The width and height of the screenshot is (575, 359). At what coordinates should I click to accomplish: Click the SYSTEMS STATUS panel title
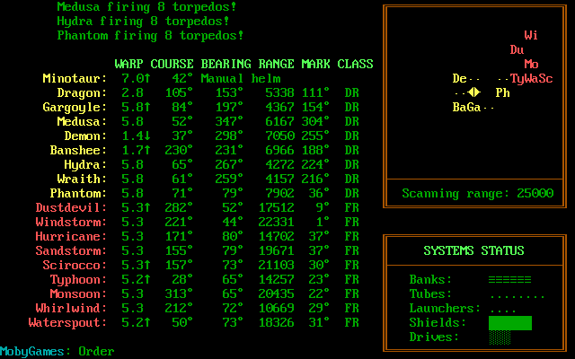[473, 250]
